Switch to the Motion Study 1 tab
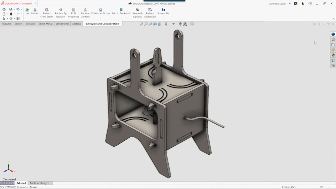The width and height of the screenshot is (336, 189). 39,183
